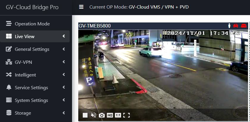Click the GV-Cloud Bridge Pro title

(32, 7)
